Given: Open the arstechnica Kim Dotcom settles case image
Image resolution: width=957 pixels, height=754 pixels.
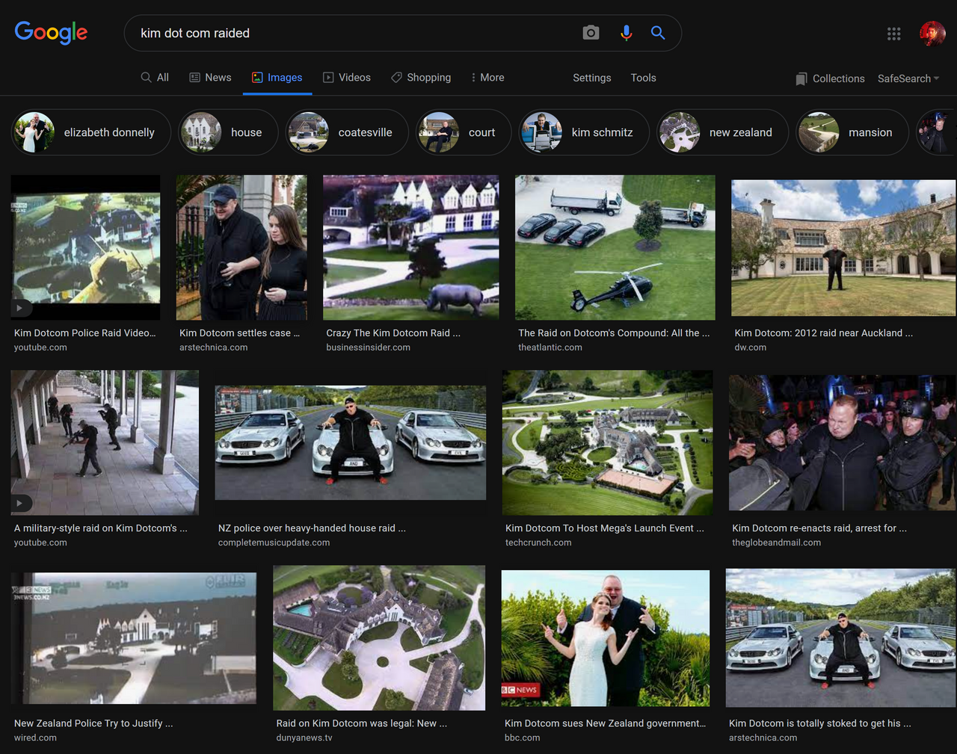Looking at the screenshot, I should [241, 247].
